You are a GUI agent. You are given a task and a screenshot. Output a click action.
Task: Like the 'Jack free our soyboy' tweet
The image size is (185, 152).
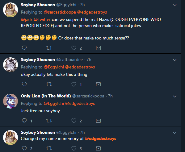[74, 121]
